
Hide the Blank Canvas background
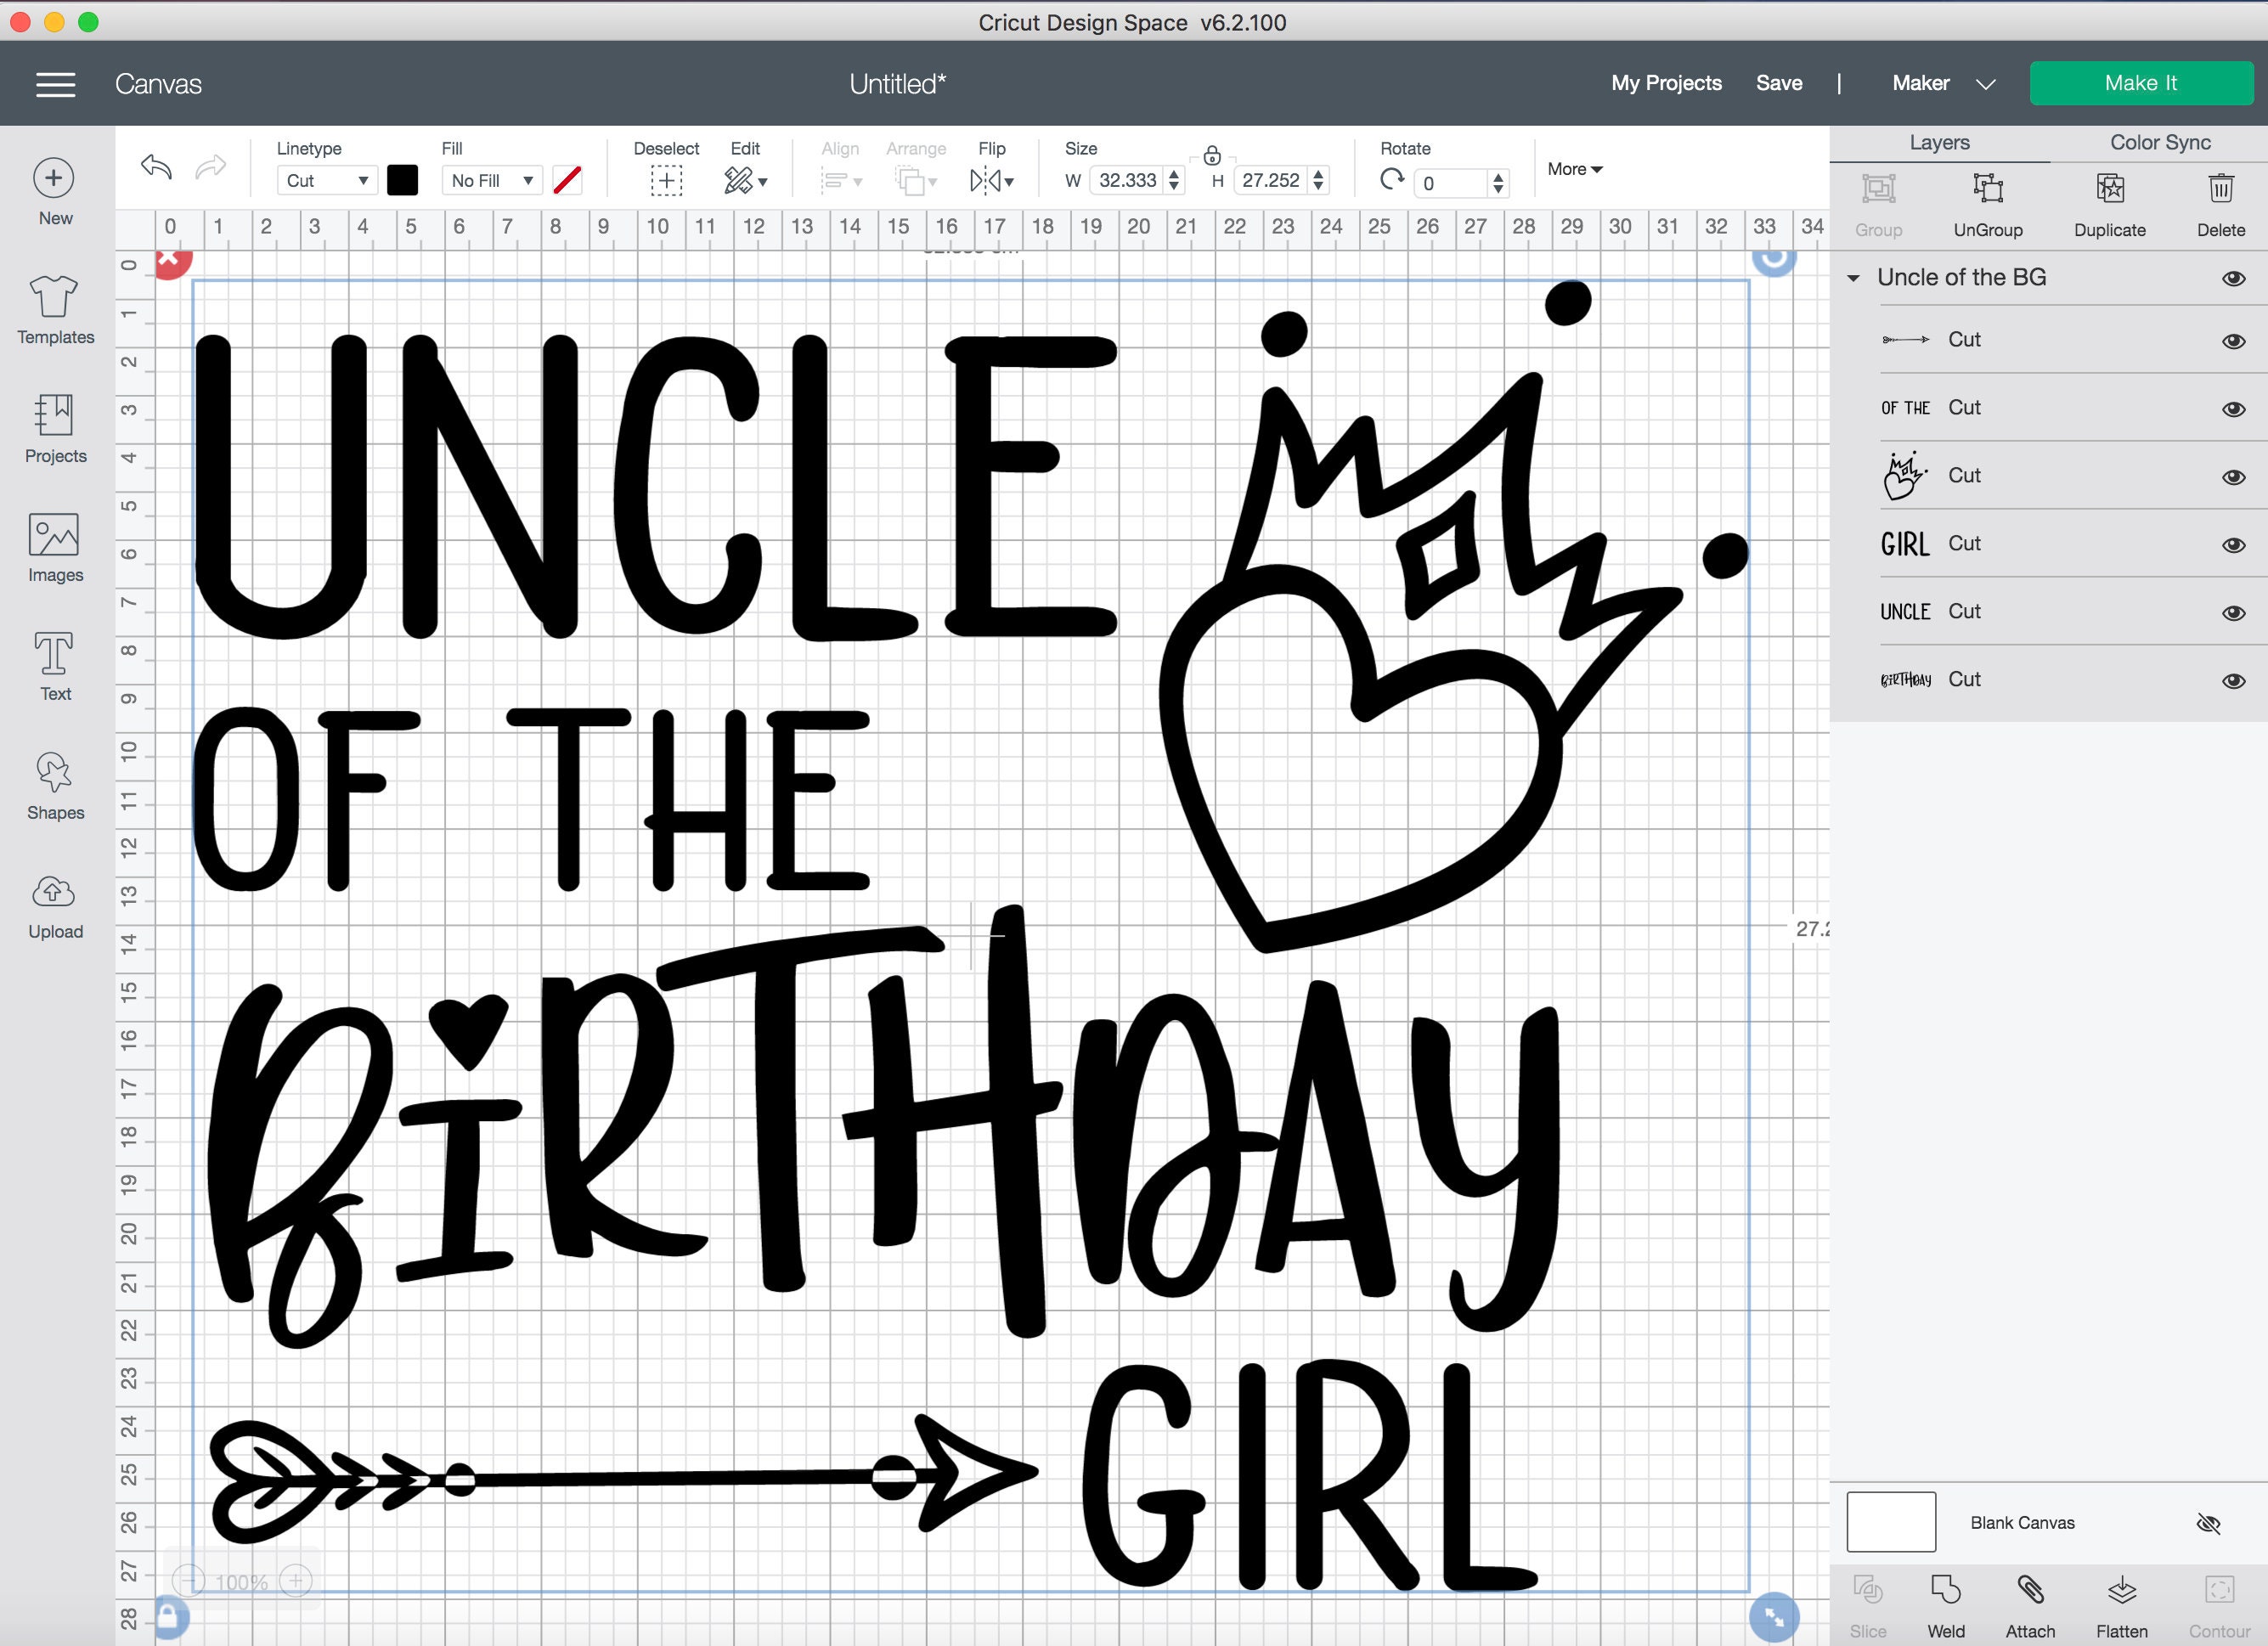click(x=2213, y=1521)
